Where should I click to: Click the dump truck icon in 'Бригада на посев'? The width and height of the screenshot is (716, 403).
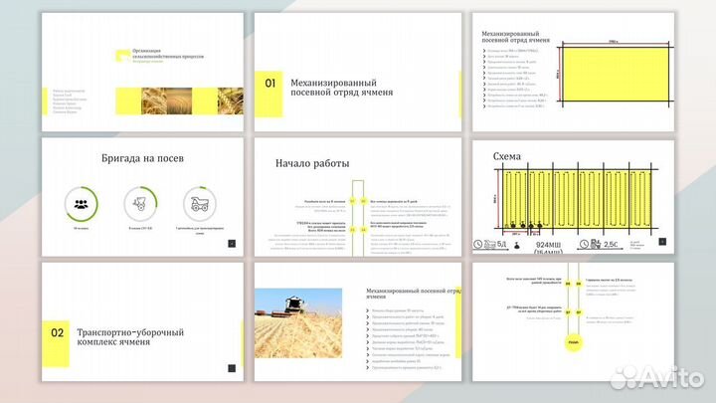click(200, 204)
